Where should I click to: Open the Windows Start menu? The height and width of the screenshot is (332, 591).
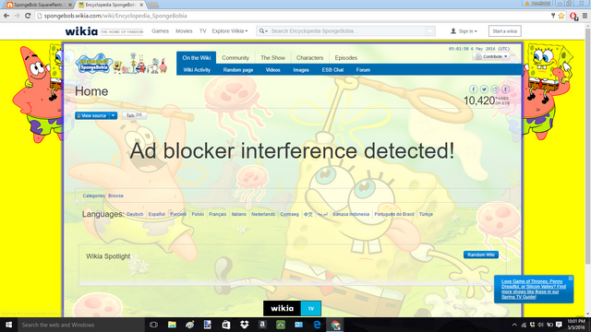click(8, 325)
